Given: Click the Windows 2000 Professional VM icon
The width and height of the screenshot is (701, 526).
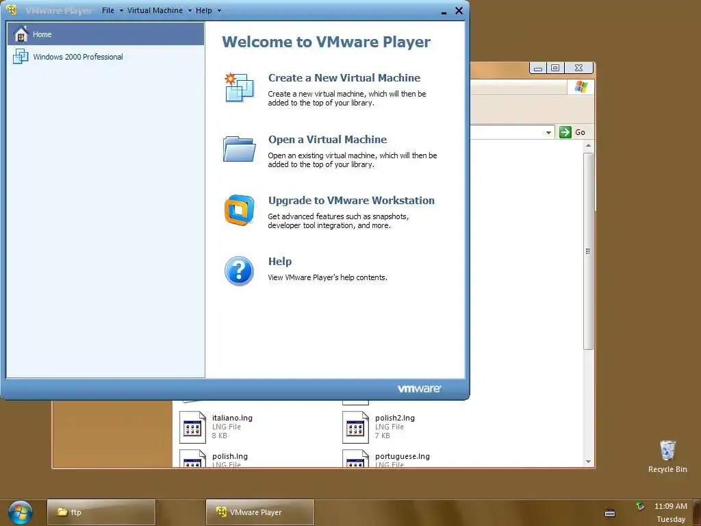Looking at the screenshot, I should 21,56.
